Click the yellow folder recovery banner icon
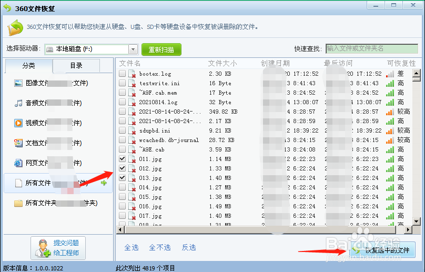Screen dimensions: 425x272 (15, 27)
